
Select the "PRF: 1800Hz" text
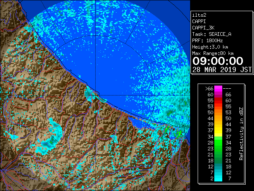coord(207,41)
